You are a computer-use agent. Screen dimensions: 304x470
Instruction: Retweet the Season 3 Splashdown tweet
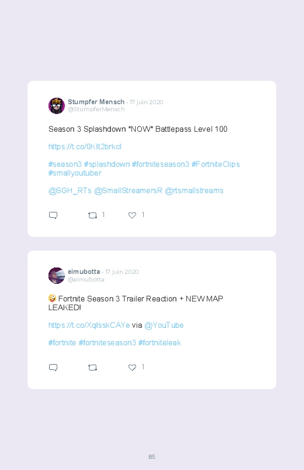[x=92, y=215]
